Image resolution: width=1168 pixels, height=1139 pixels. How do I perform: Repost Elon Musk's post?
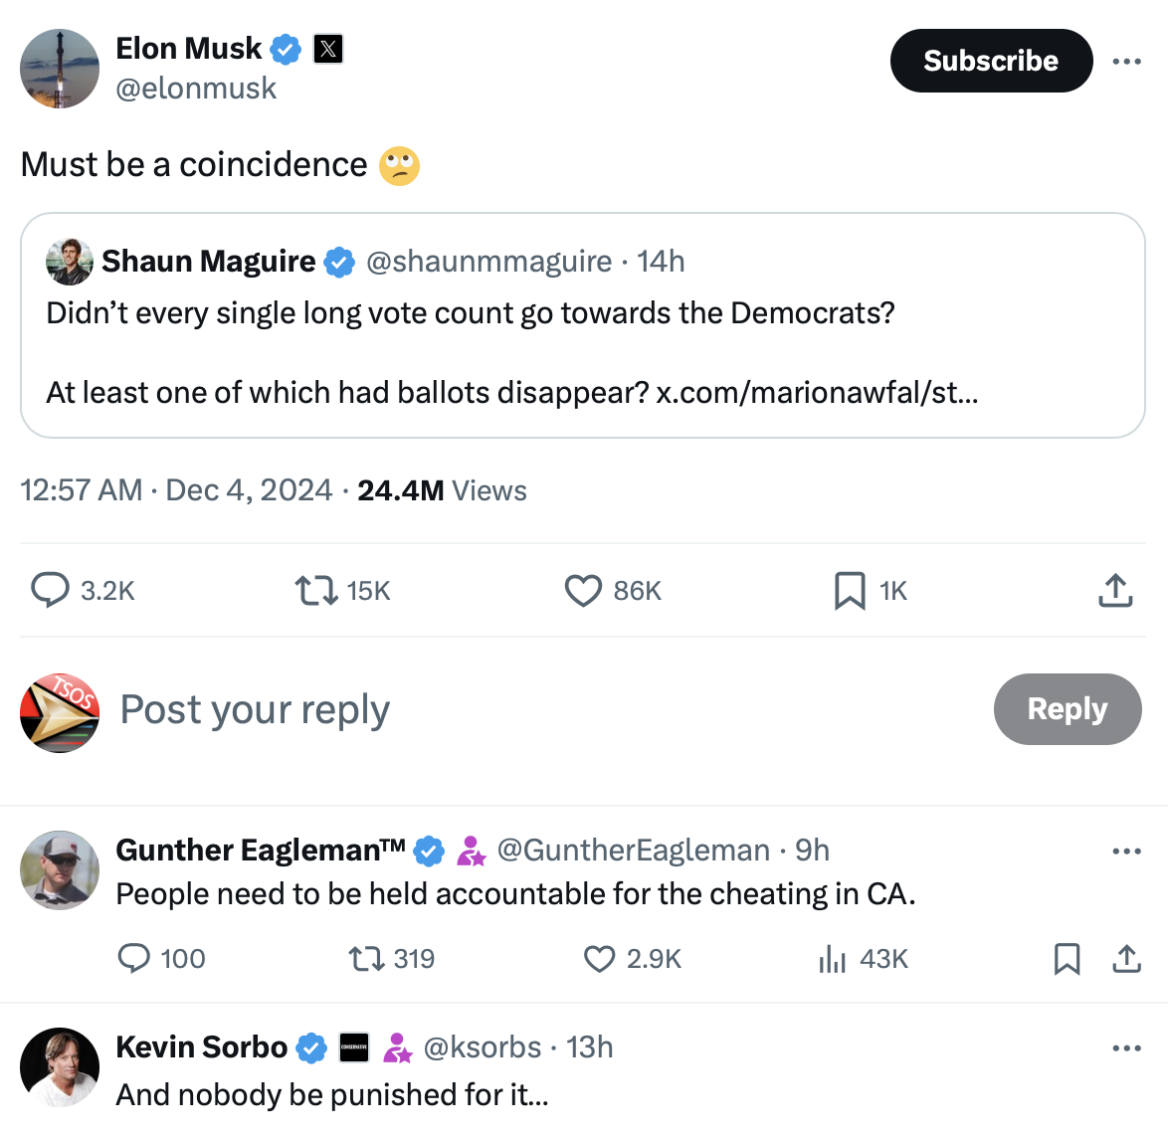click(x=316, y=591)
